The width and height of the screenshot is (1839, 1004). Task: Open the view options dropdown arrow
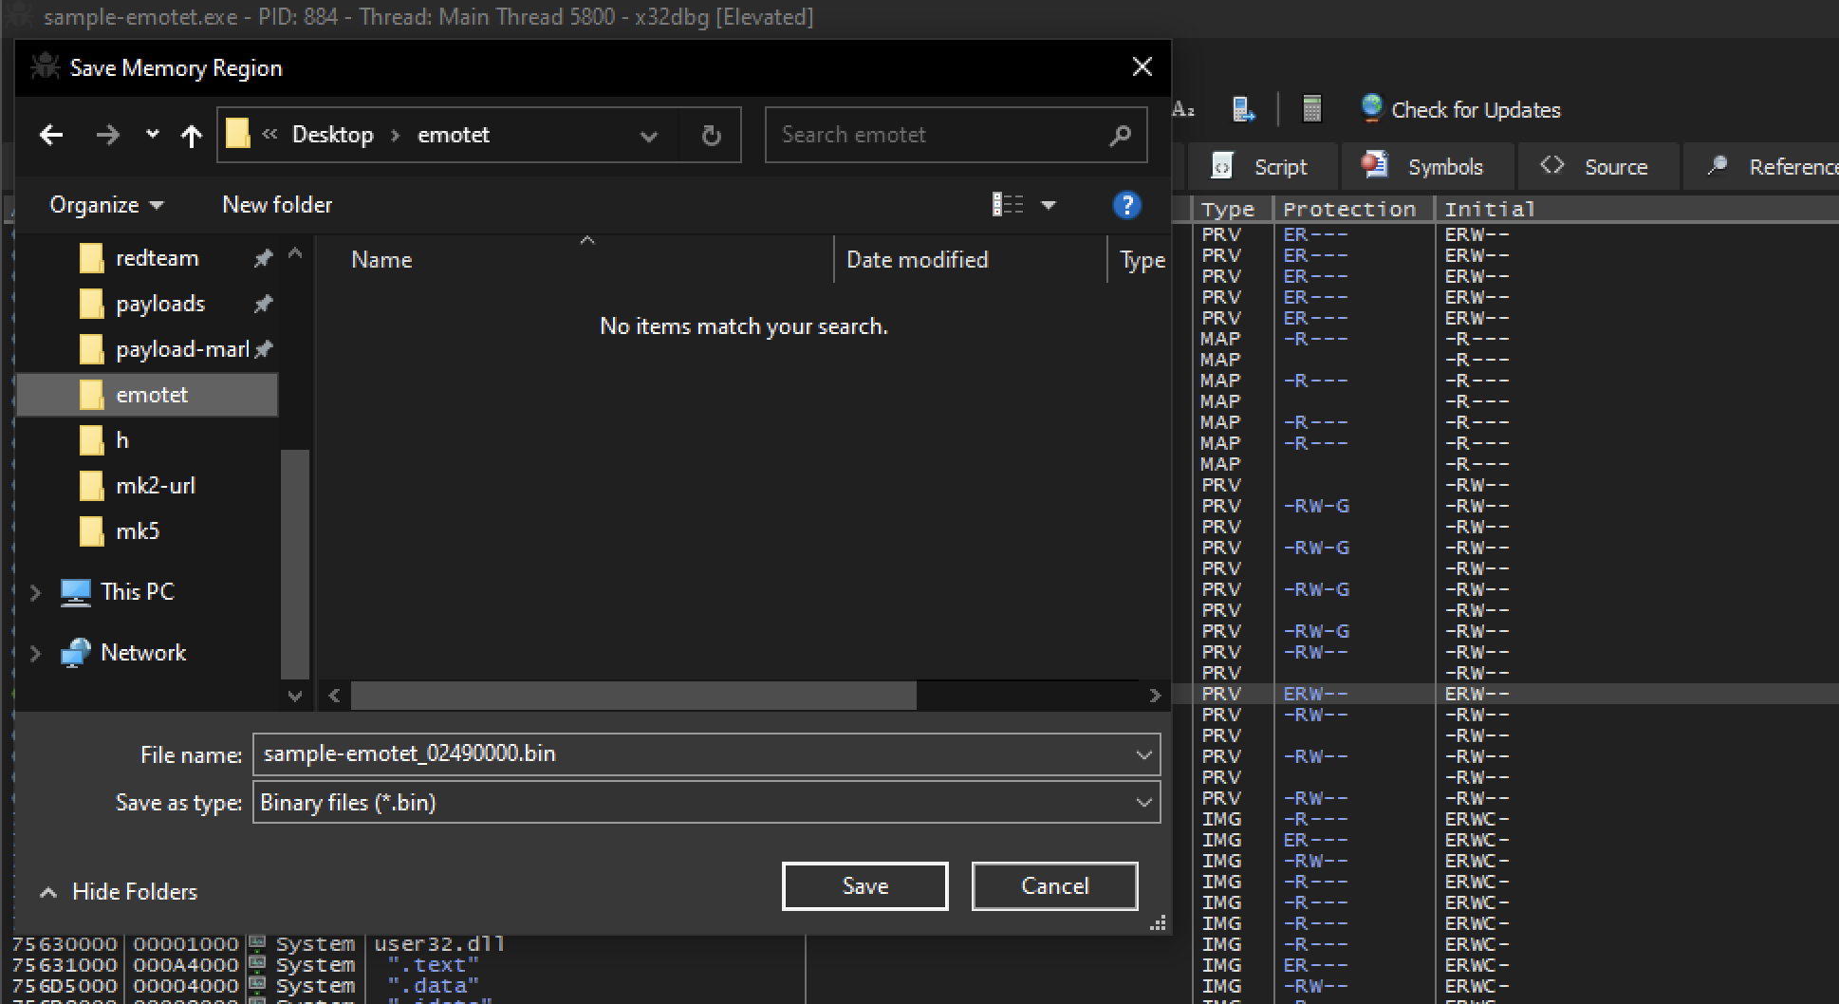(x=1049, y=205)
